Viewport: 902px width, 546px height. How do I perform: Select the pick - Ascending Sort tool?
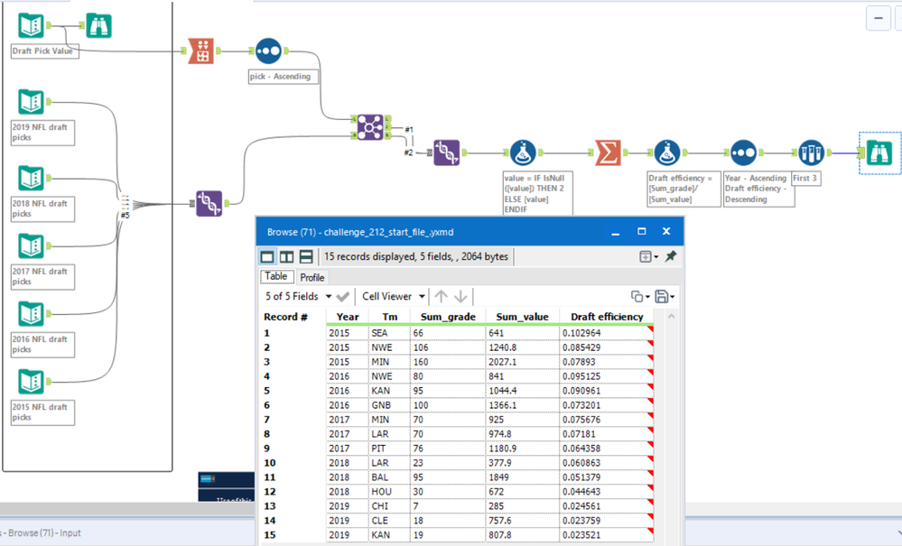pos(268,51)
